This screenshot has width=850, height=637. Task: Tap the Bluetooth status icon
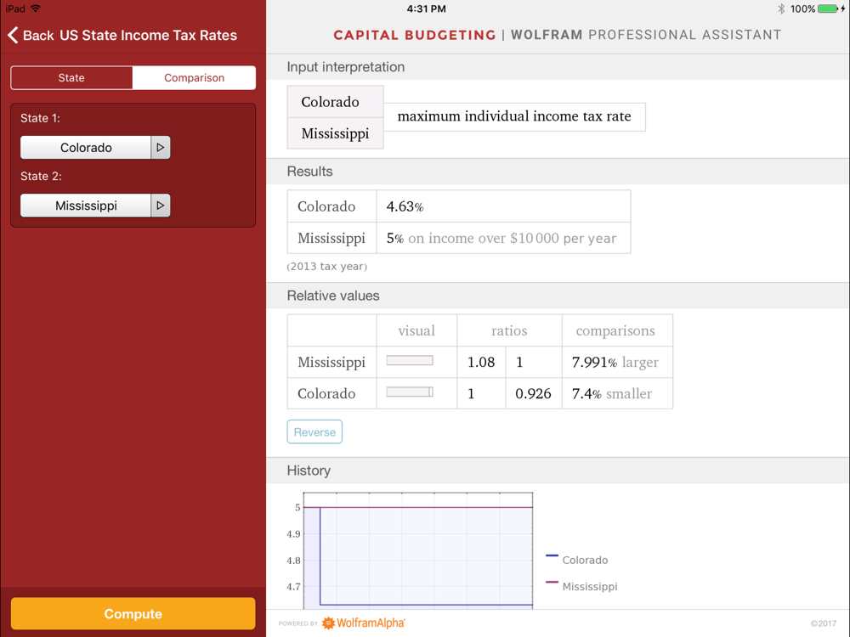tap(781, 8)
